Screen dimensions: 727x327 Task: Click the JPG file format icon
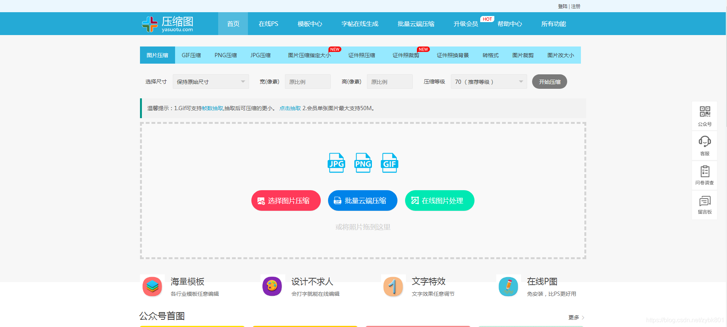[336, 163]
